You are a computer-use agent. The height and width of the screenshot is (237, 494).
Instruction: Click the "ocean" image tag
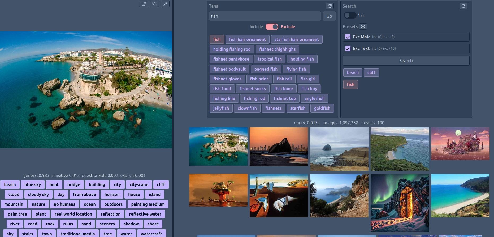point(90,204)
